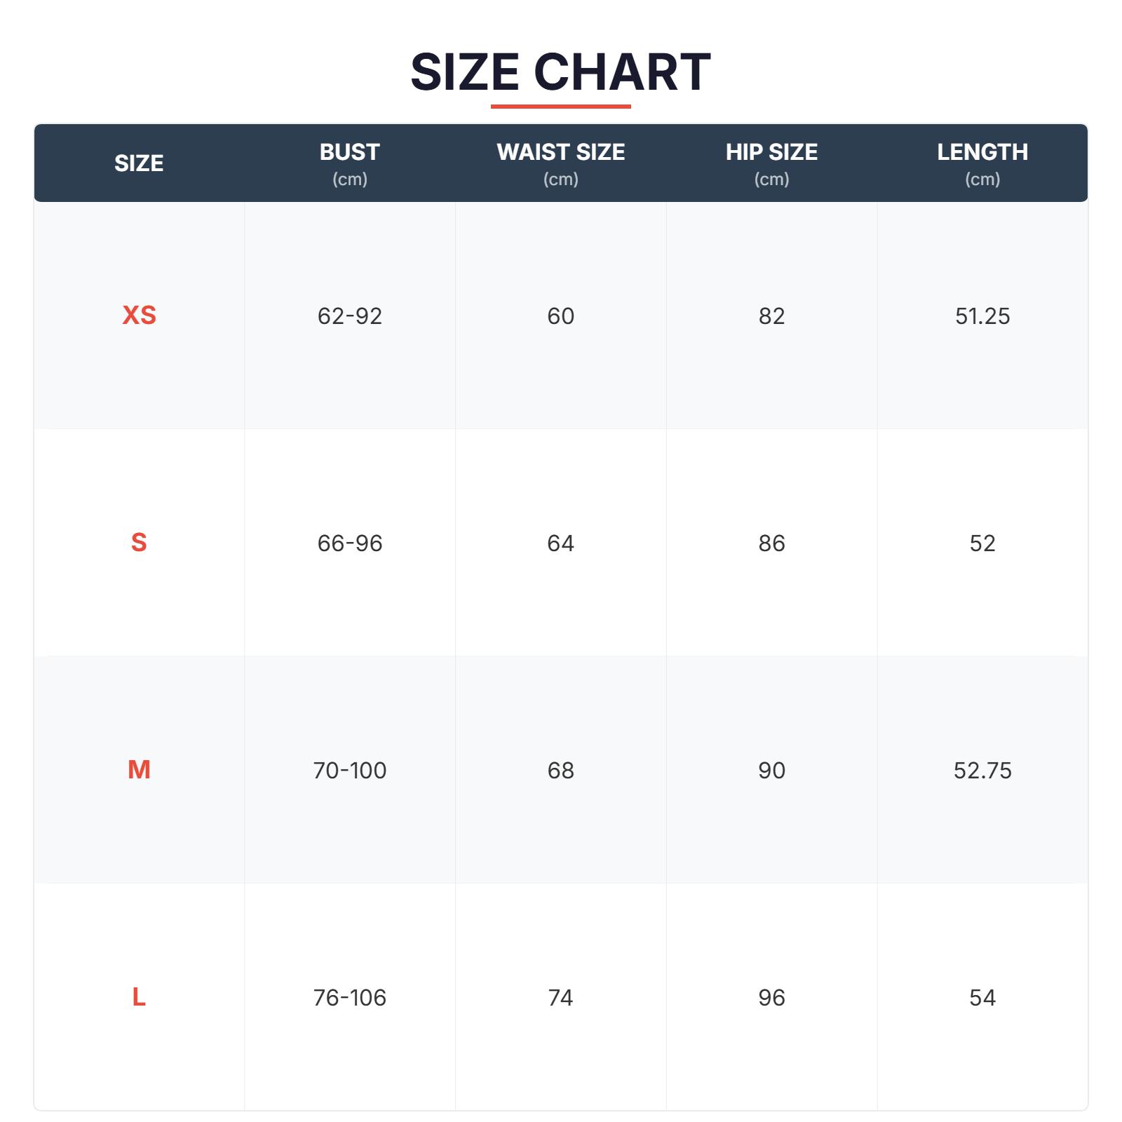The image size is (1122, 1122).
Task: Click the 62-92 bust cell
Action: [349, 316]
